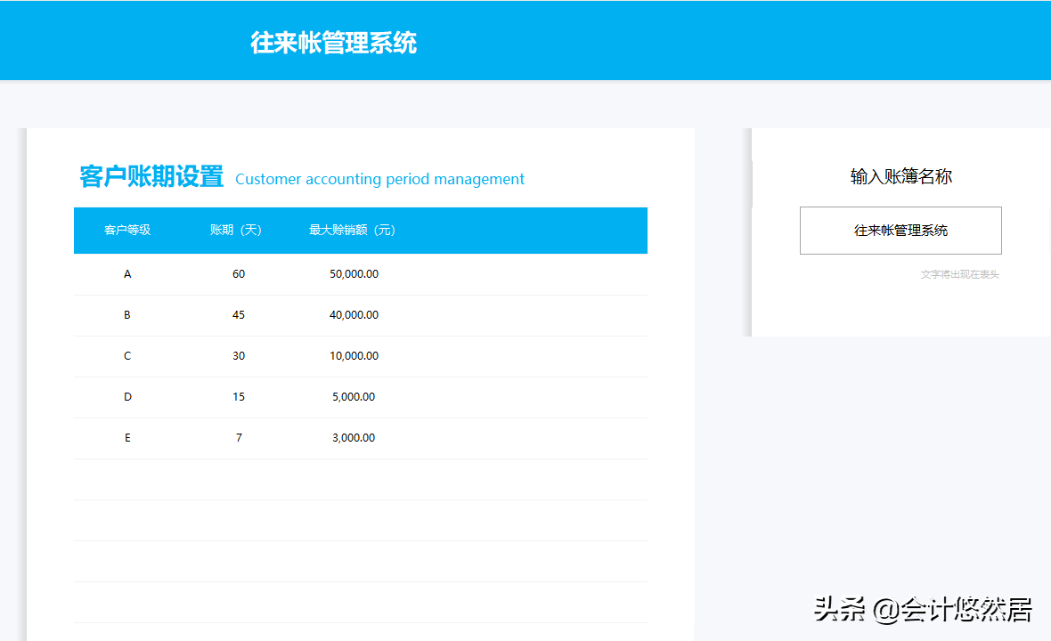Select the 往来帐管理系统 title bar text
This screenshot has height=641, width=1051.
[x=333, y=43]
